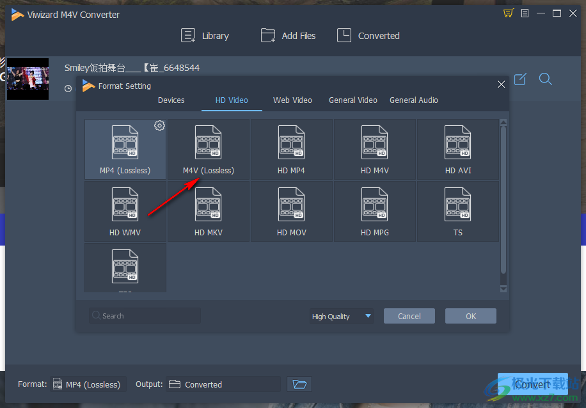Click the format Search field
Screen dimensions: 586x408
(145, 316)
